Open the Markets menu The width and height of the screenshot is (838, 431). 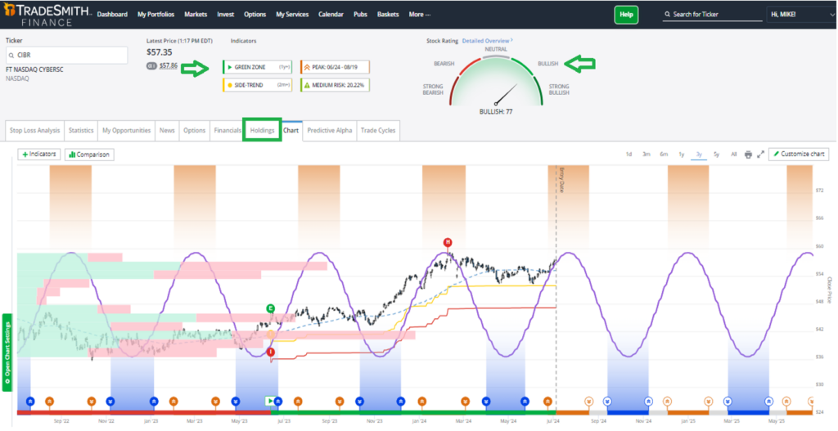(x=196, y=15)
